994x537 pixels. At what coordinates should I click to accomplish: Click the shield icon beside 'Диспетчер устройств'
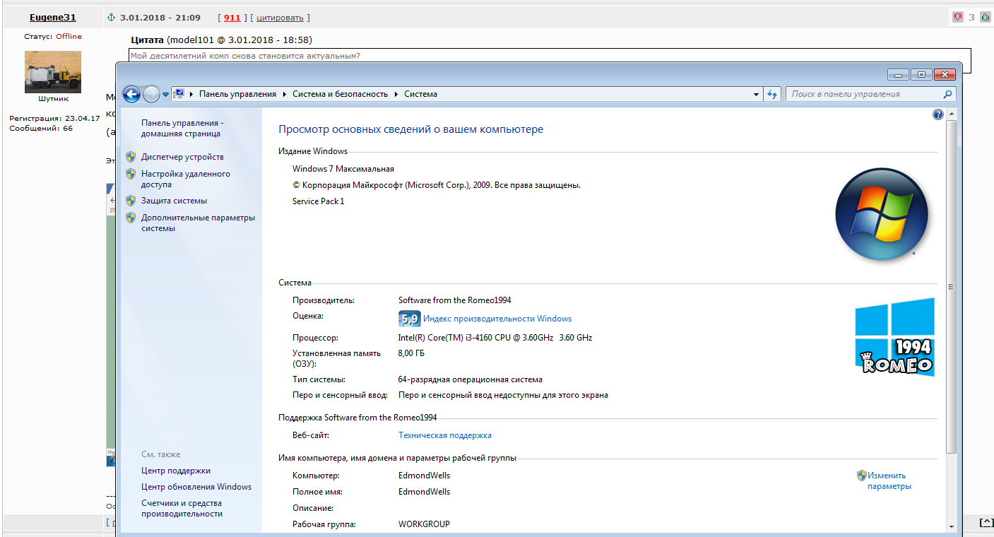(131, 157)
